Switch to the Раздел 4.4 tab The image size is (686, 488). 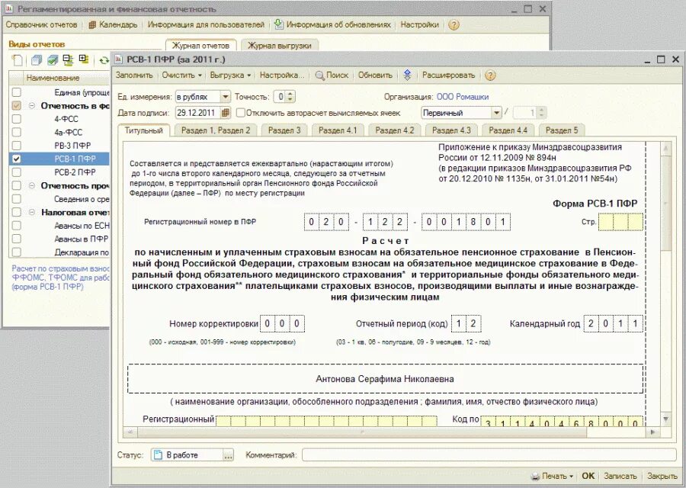508,130
